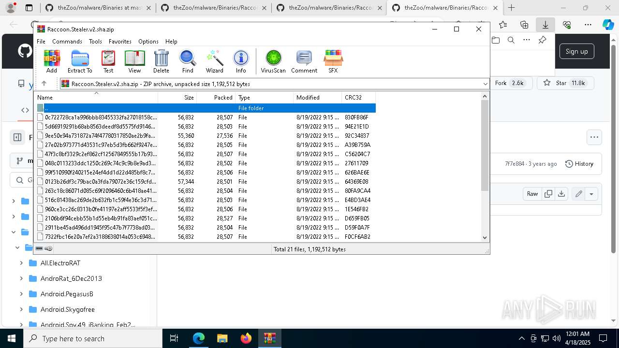Open the Tools menu

click(x=95, y=42)
